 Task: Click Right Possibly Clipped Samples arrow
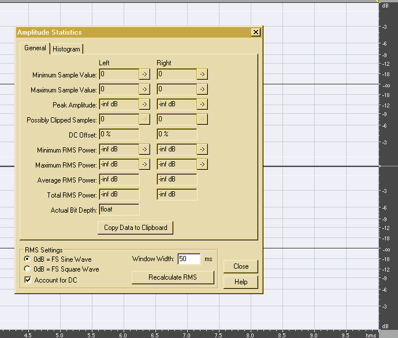point(202,119)
